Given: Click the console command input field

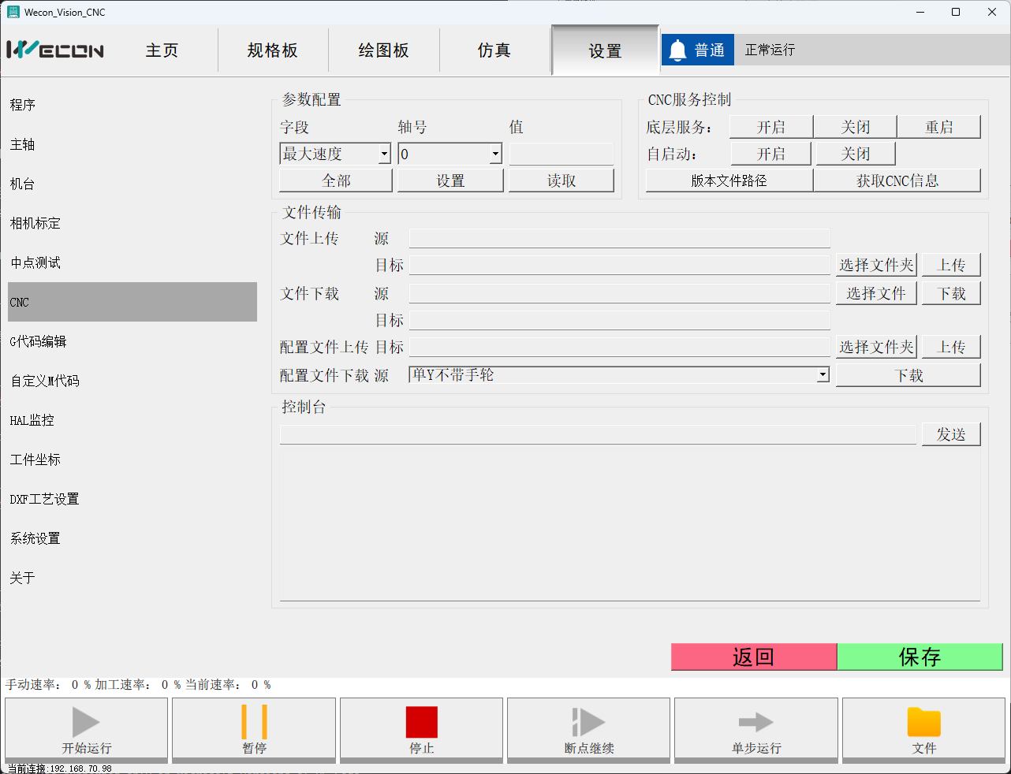Looking at the screenshot, I should point(598,434).
